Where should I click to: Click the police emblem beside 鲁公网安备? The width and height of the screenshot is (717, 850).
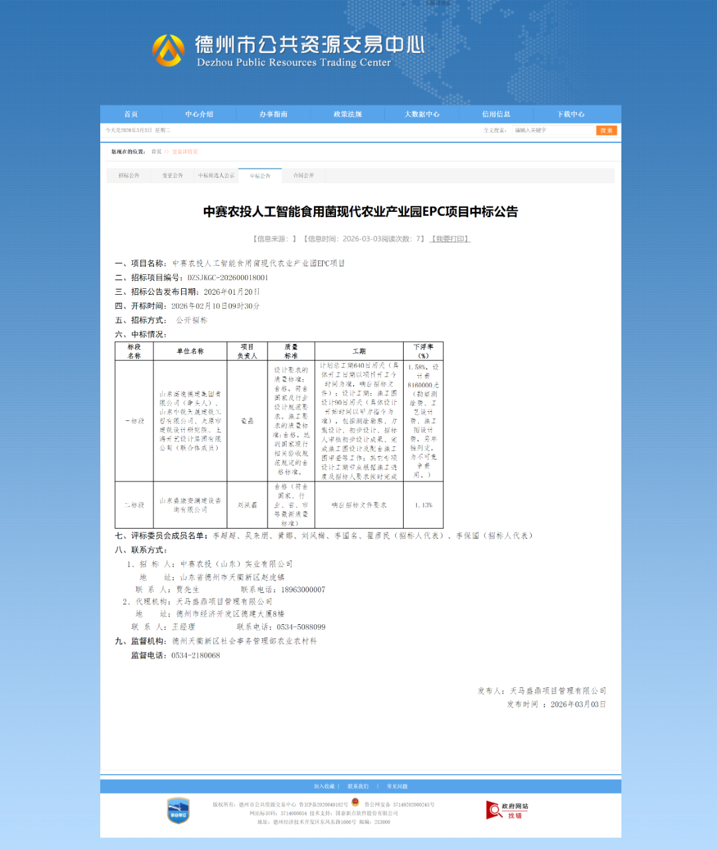click(x=355, y=802)
